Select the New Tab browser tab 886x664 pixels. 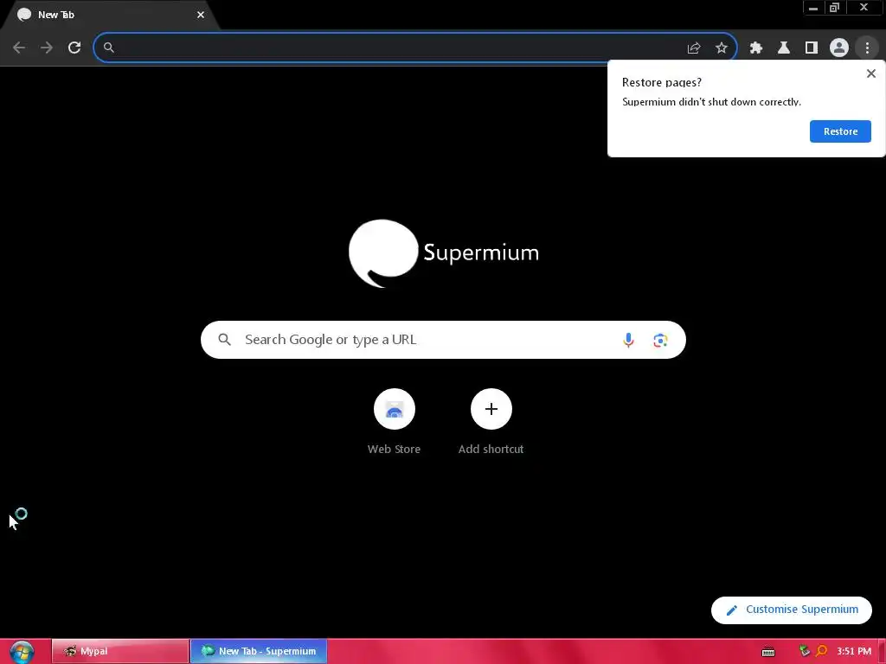pos(110,15)
